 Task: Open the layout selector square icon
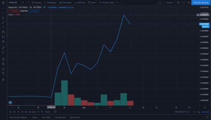pyautogui.click(x=160, y=2)
